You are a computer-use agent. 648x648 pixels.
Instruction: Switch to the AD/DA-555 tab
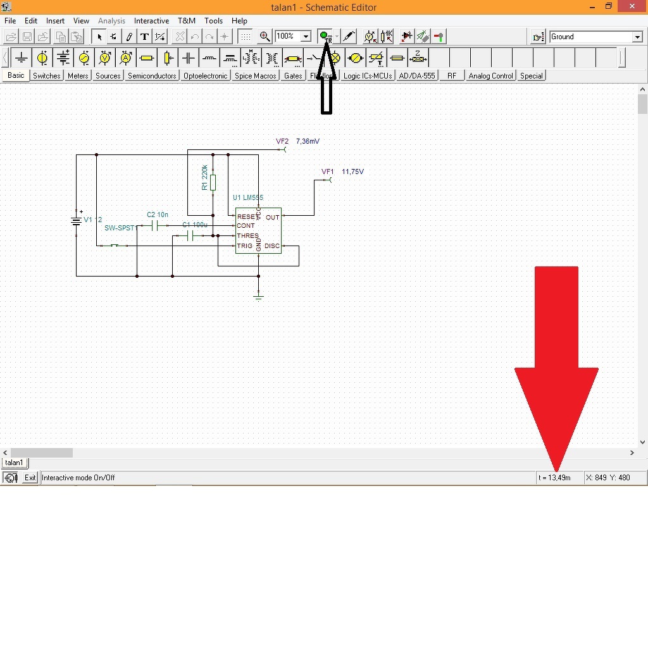coord(417,76)
